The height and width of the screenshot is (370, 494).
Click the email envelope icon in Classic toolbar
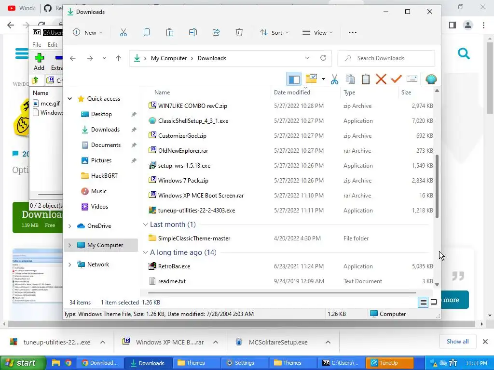pyautogui.click(x=412, y=79)
